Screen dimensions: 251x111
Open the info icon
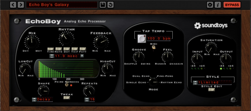point(218,5)
